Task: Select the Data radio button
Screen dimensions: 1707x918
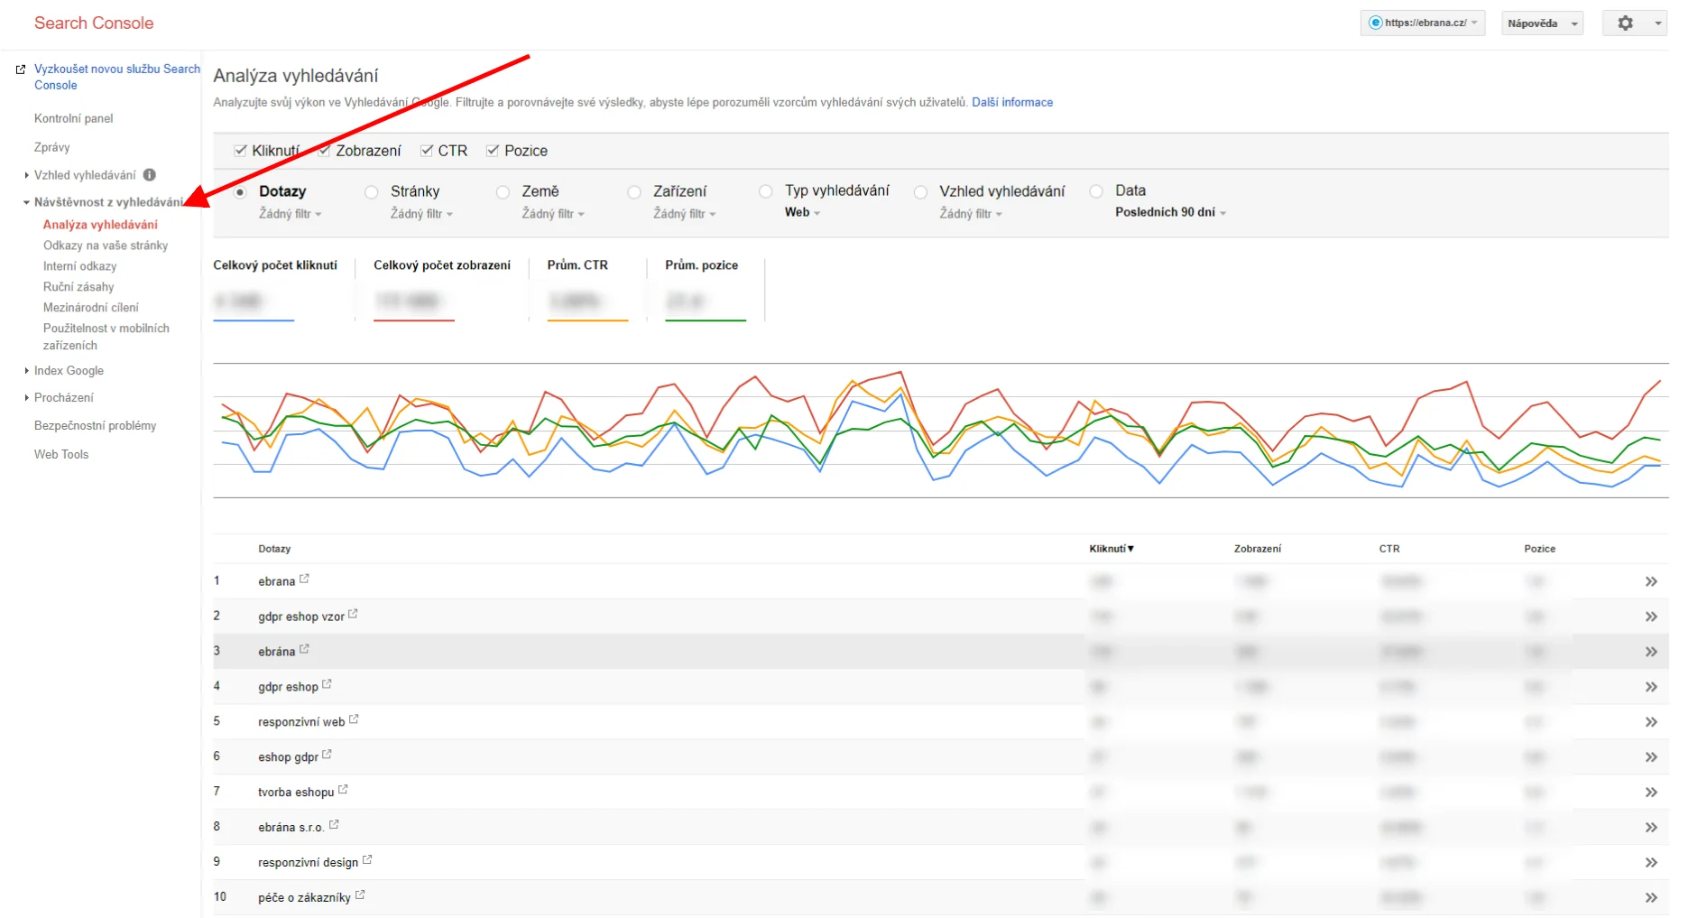Action: [1096, 191]
